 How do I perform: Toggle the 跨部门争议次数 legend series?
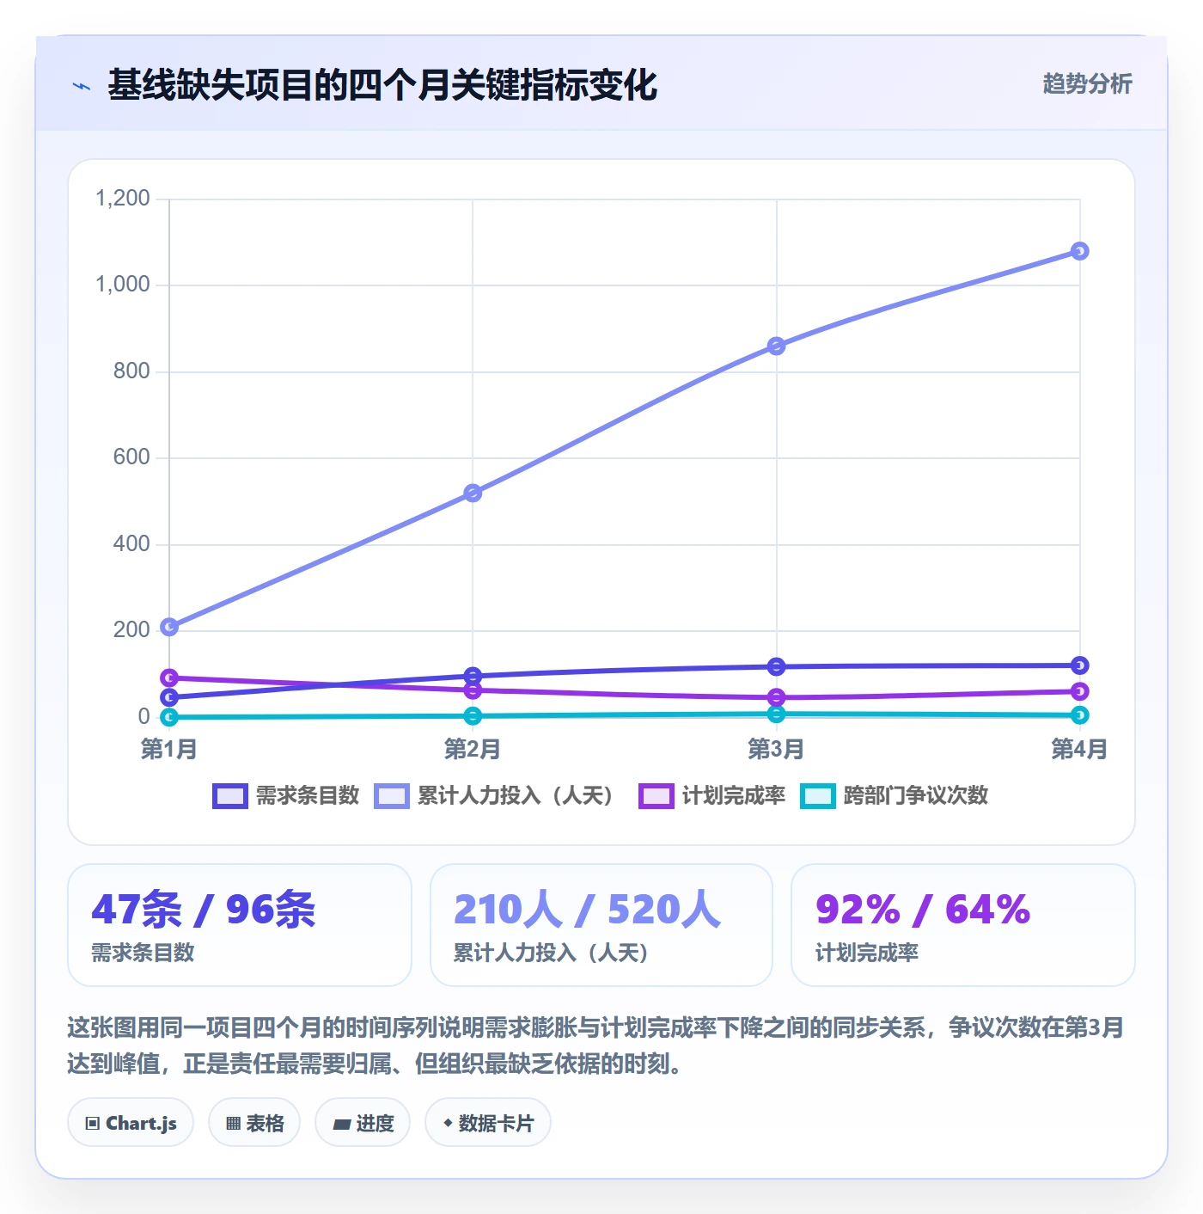coord(894,795)
